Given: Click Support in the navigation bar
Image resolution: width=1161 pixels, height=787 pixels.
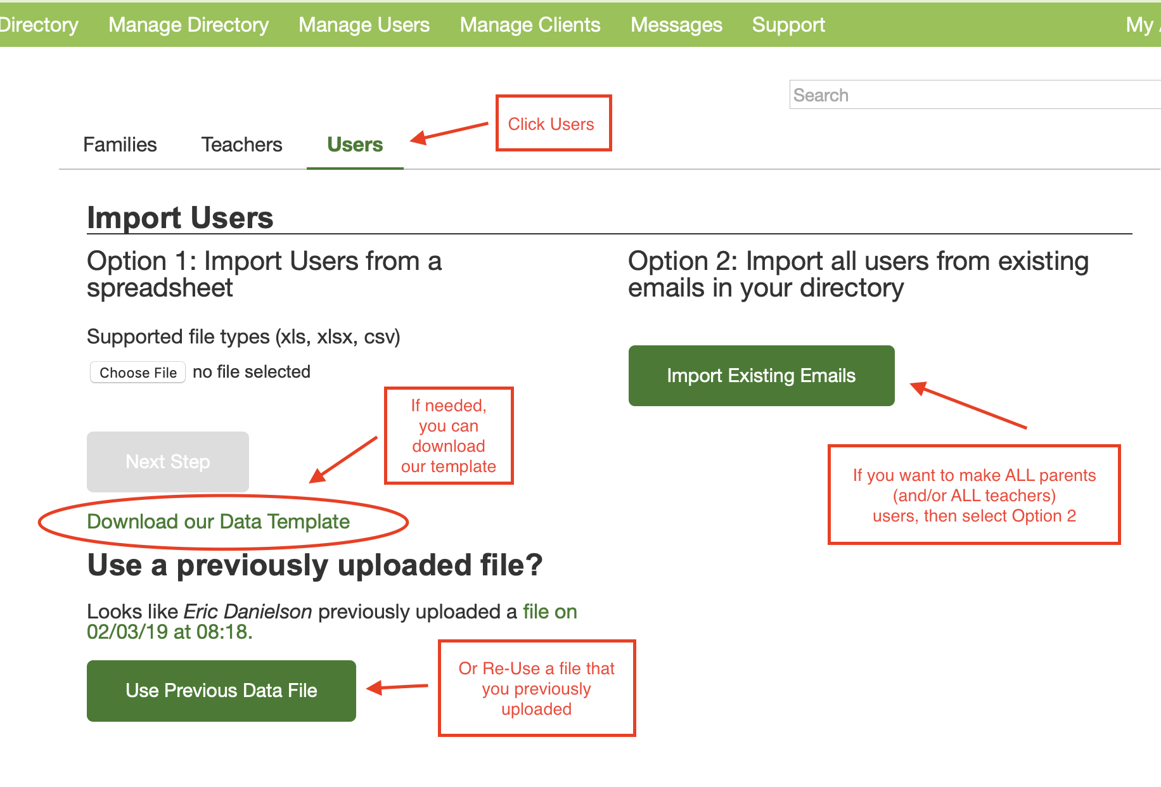Looking at the screenshot, I should pos(788,25).
